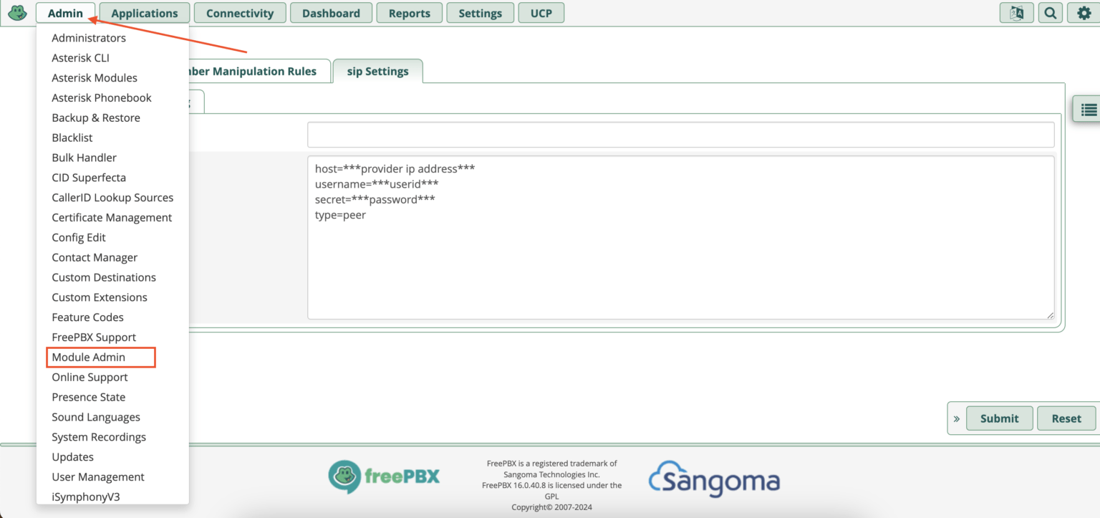
Task: Open the UCP menu
Action: pyautogui.click(x=541, y=13)
